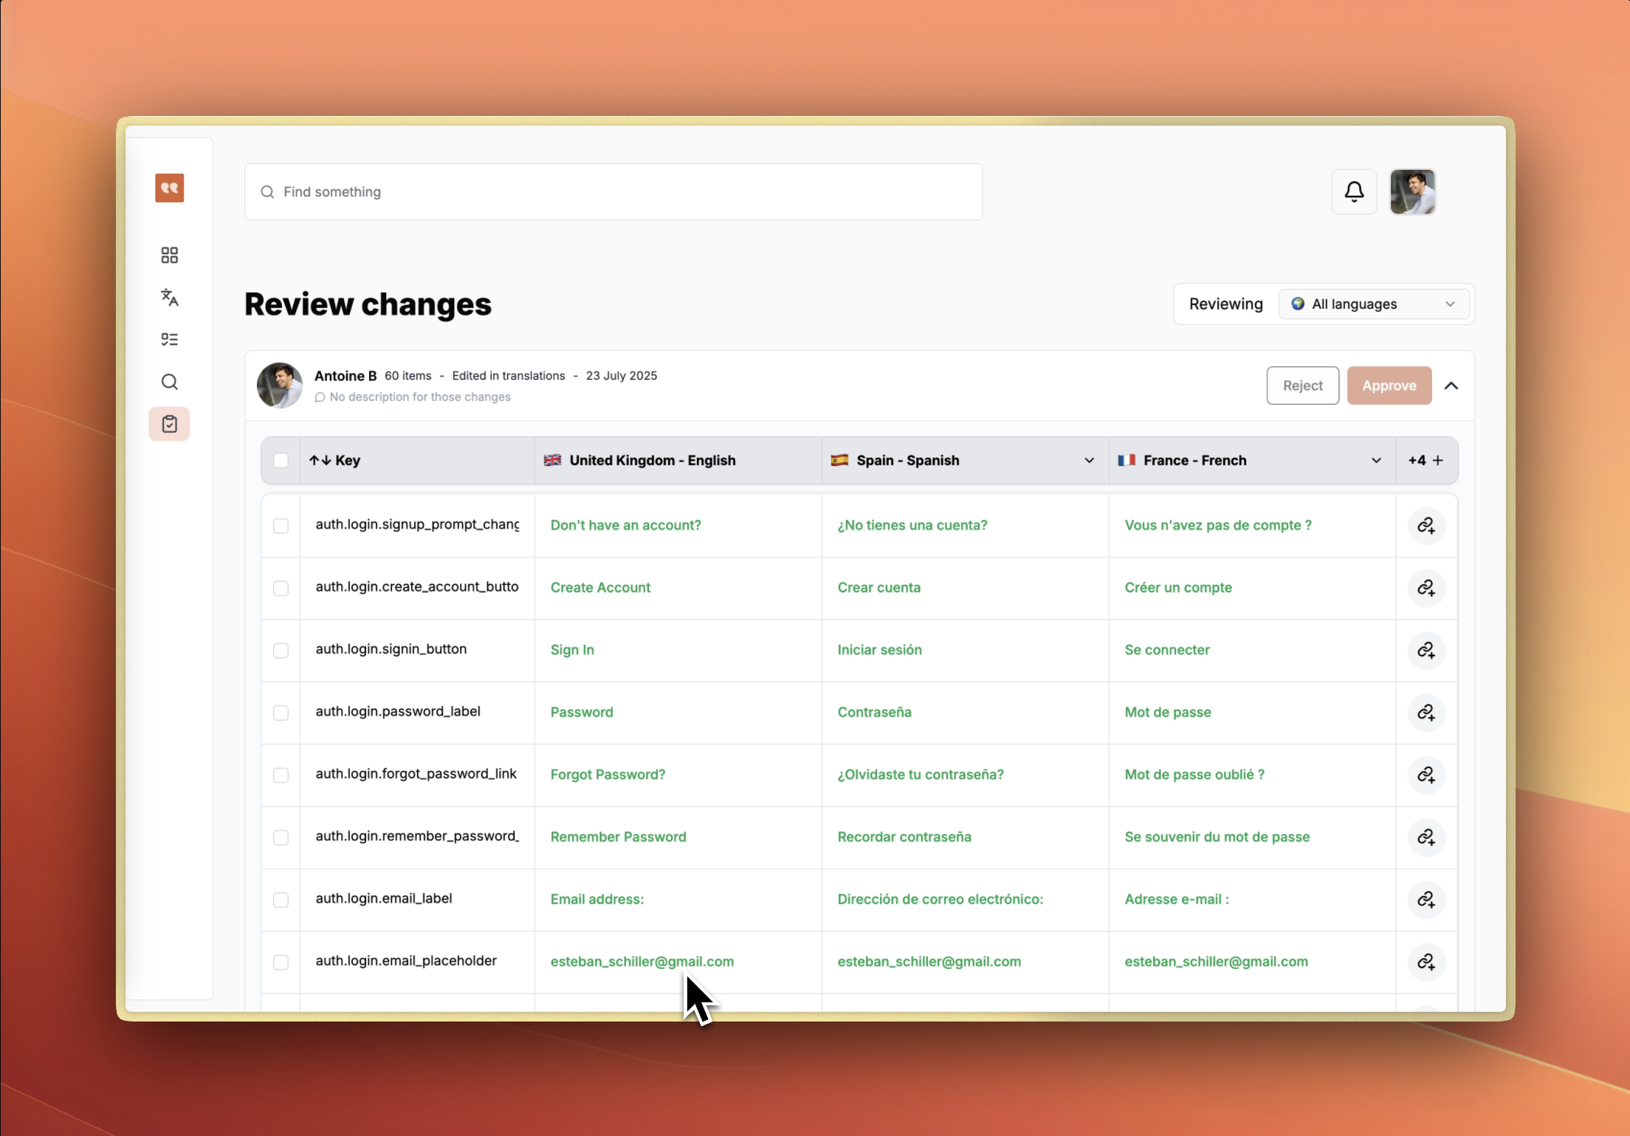This screenshot has width=1630, height=1136.
Task: Open the review clipboard icon in sidebar
Action: 169,424
